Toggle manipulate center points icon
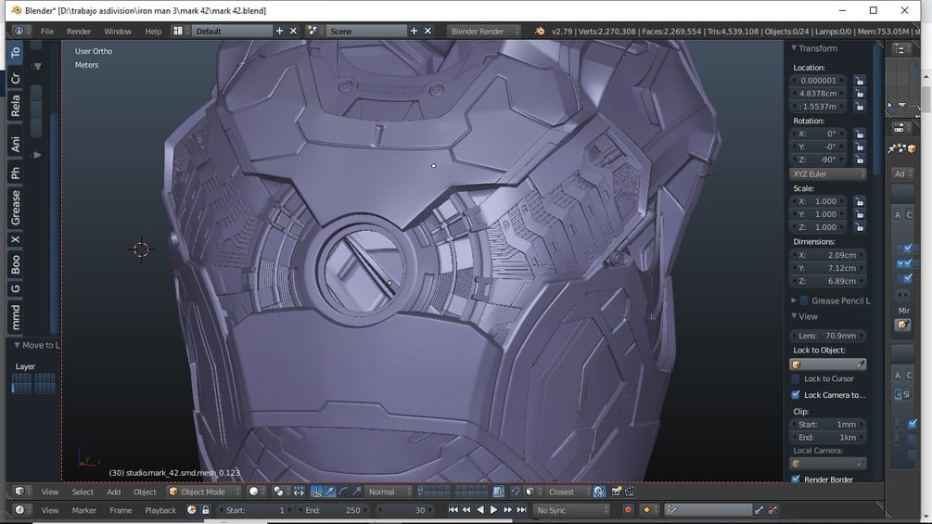Viewport: 932px width, 524px height. 299,492
